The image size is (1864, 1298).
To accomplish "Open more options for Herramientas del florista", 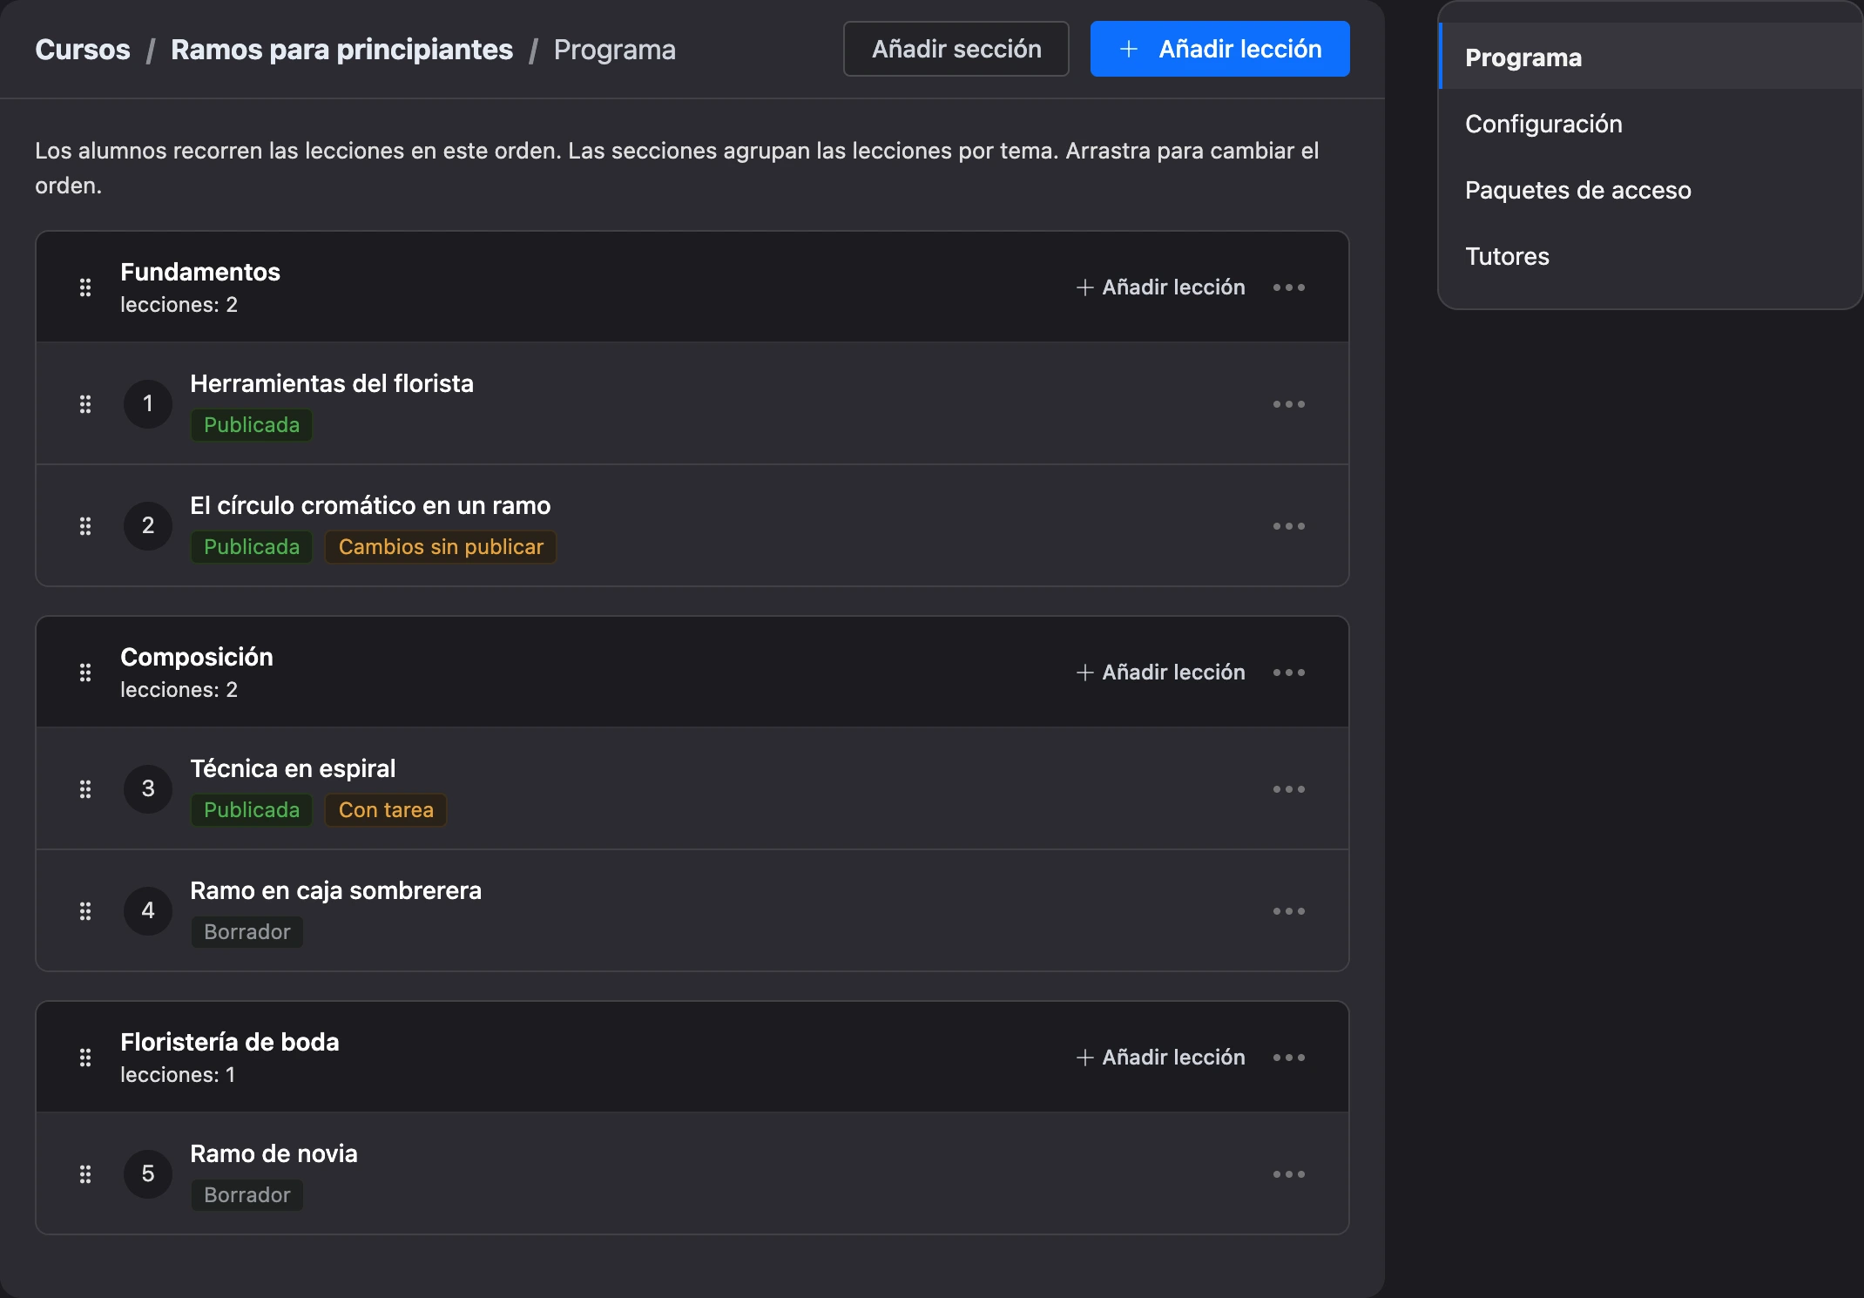I will [1289, 404].
